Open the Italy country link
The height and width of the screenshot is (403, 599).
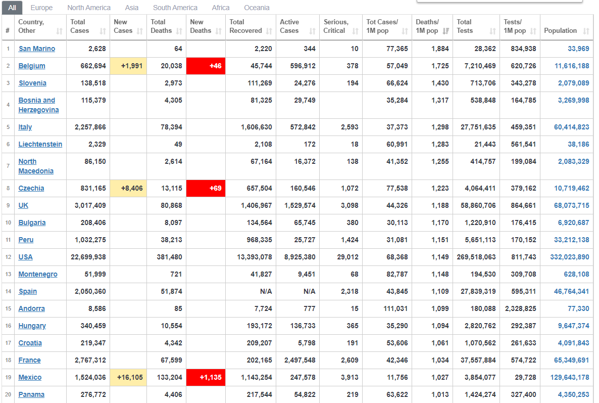click(x=25, y=127)
